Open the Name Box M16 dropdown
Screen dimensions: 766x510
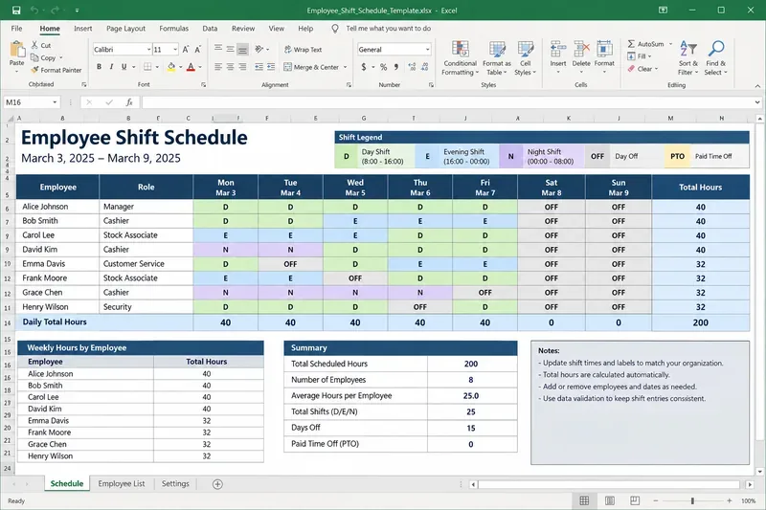tap(55, 102)
